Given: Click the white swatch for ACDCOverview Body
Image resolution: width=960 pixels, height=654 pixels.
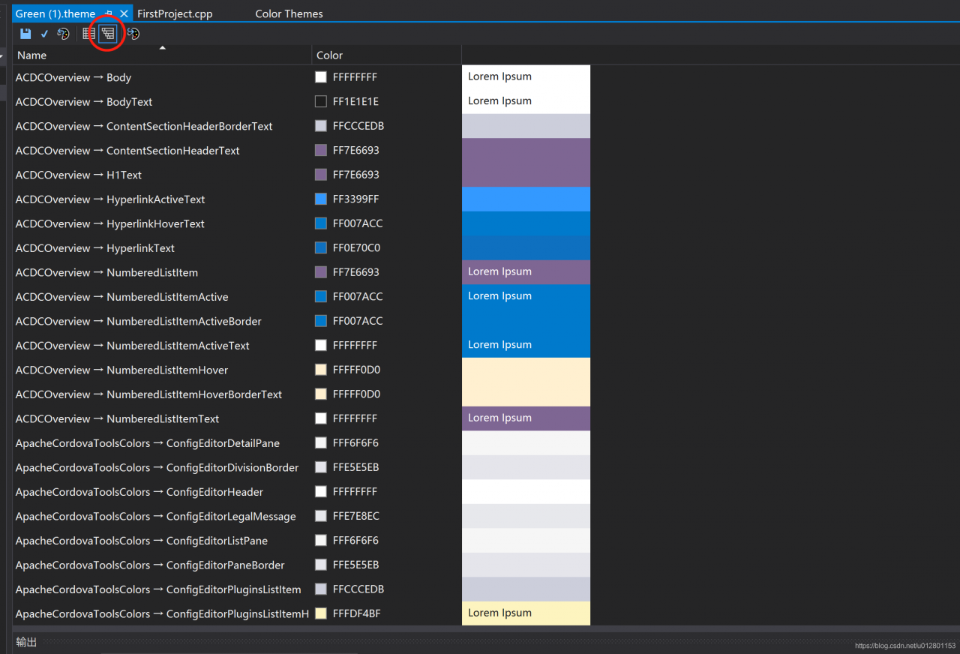Looking at the screenshot, I should coord(321,77).
